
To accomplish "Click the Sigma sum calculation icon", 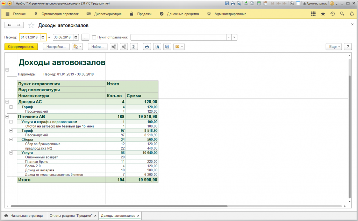I will (x=134, y=47).
